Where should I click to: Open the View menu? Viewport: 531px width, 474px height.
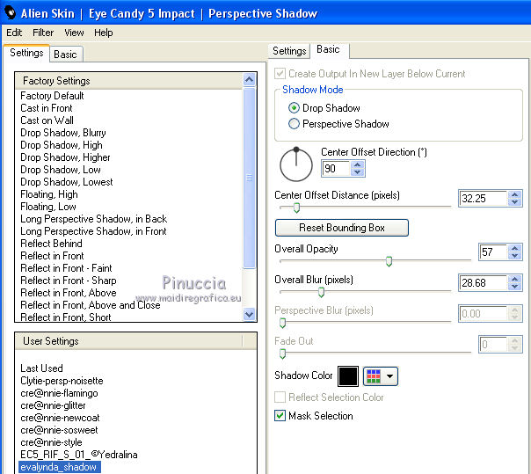pyautogui.click(x=74, y=33)
